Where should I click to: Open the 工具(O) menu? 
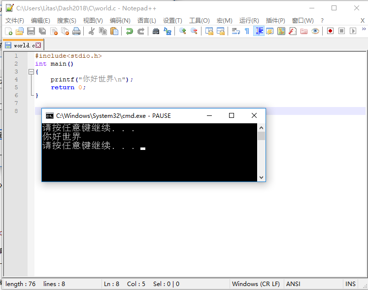[x=199, y=21]
